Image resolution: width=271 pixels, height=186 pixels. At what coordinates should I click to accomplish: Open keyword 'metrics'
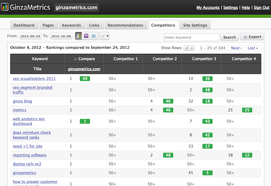[19, 110]
